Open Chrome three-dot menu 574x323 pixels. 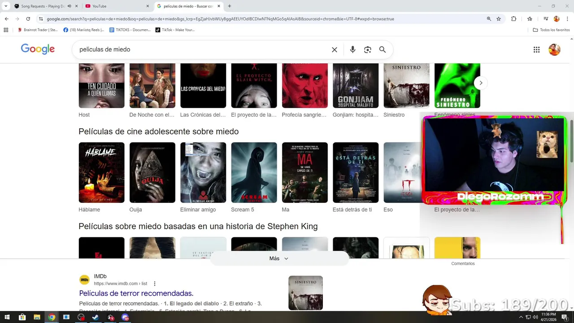point(568,19)
